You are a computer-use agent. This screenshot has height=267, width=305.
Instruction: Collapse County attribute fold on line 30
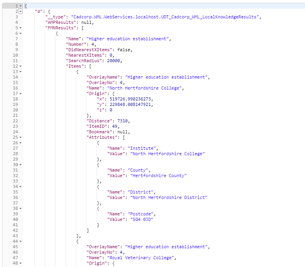(x=20, y=165)
